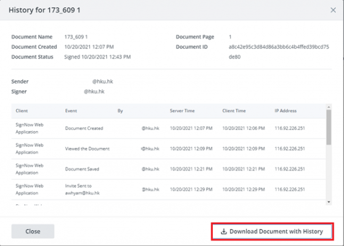Click the Event column header
Screen dimensions: 344x246
pos(71,111)
